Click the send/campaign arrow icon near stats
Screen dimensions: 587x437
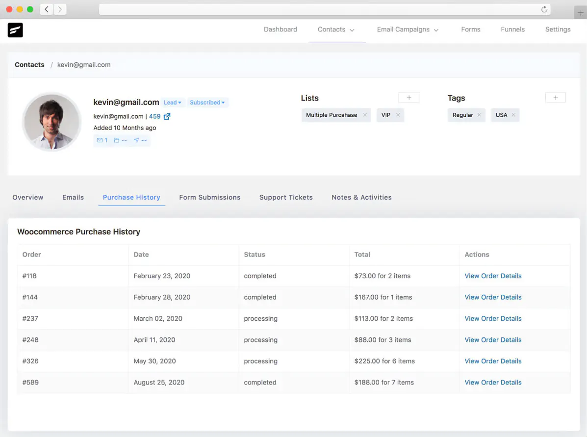pos(136,140)
